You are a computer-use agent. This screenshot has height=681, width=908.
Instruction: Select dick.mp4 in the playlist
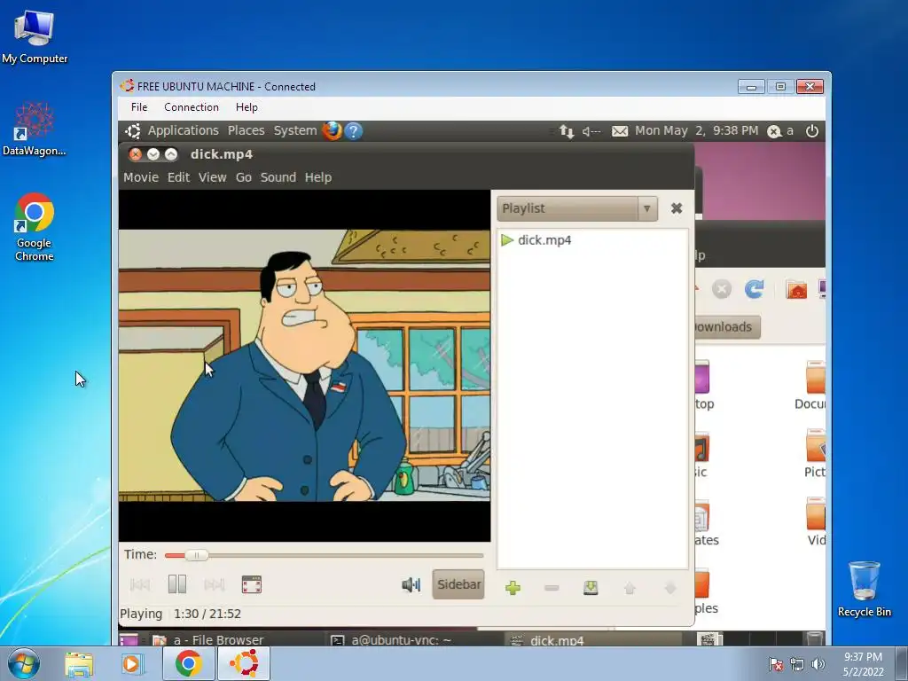tap(544, 239)
